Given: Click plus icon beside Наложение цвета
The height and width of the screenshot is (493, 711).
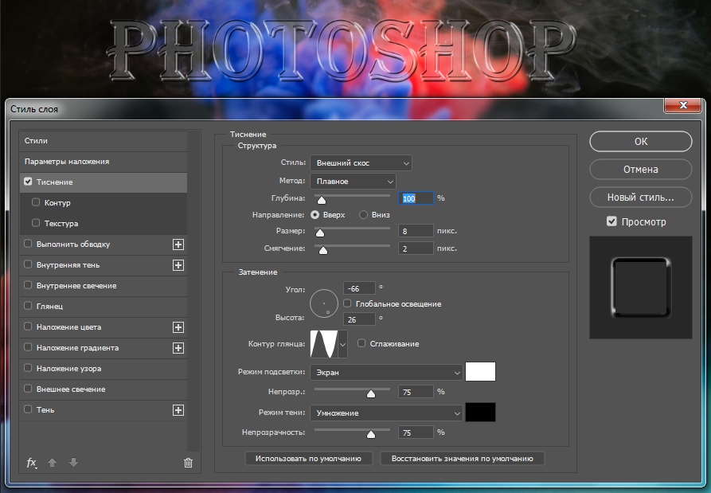Looking at the screenshot, I should [x=178, y=327].
